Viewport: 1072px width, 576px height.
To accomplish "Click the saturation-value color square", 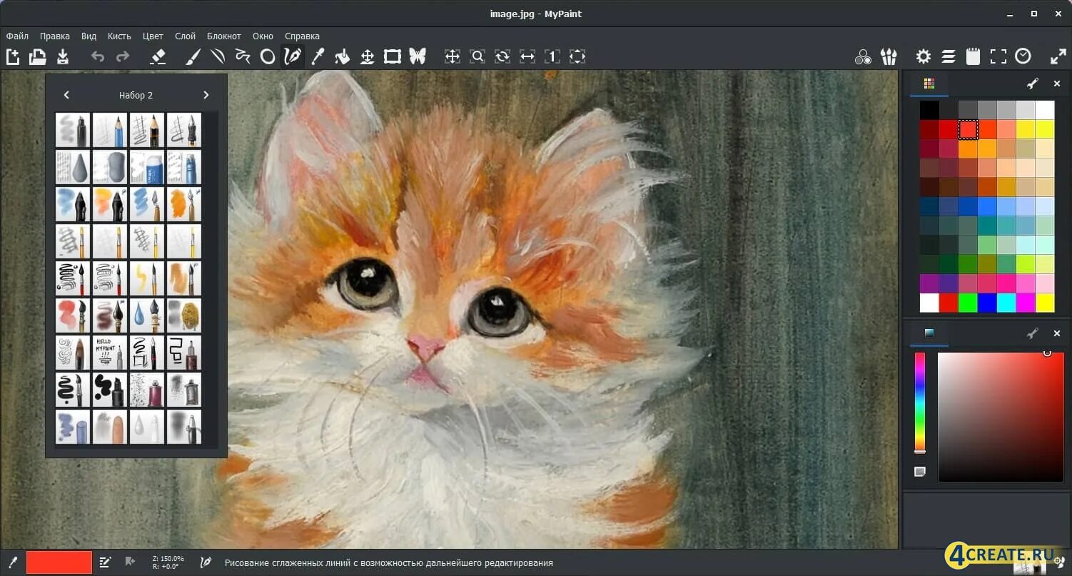I will point(1001,417).
